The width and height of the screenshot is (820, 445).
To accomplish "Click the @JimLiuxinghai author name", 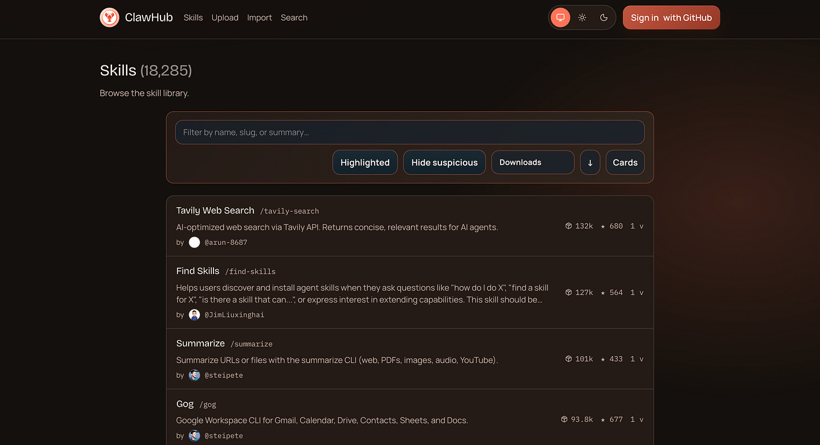I will click(234, 315).
